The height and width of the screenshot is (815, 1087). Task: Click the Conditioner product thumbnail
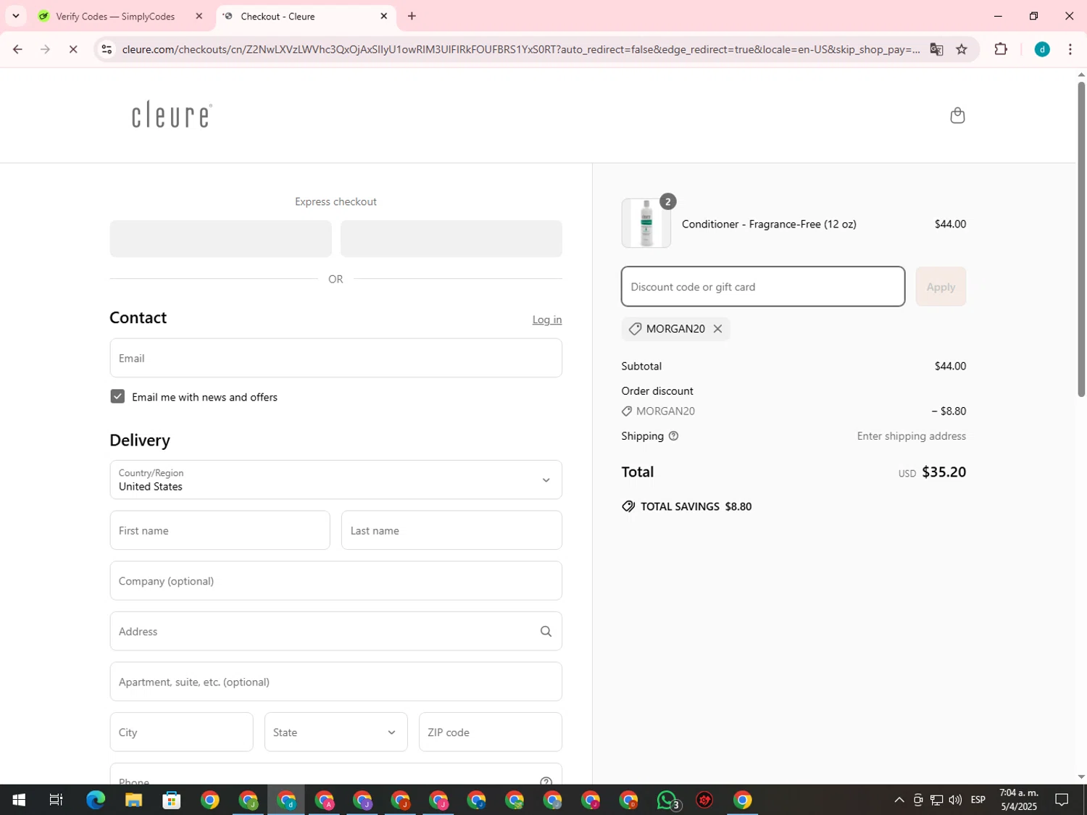[x=646, y=223]
